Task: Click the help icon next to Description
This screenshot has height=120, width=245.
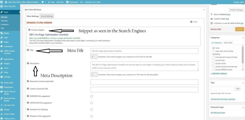Action: [28, 63]
